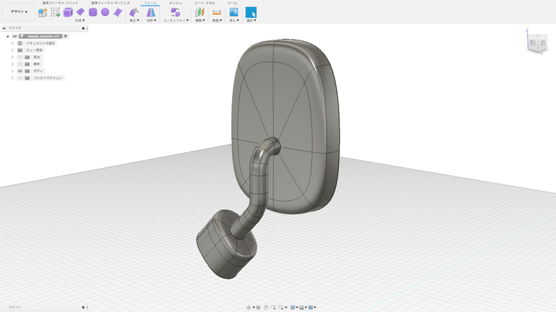Click the Construct plane icon

click(x=199, y=13)
